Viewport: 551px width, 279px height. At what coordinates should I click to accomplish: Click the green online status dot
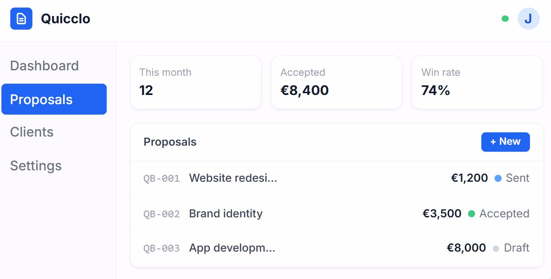pyautogui.click(x=505, y=19)
